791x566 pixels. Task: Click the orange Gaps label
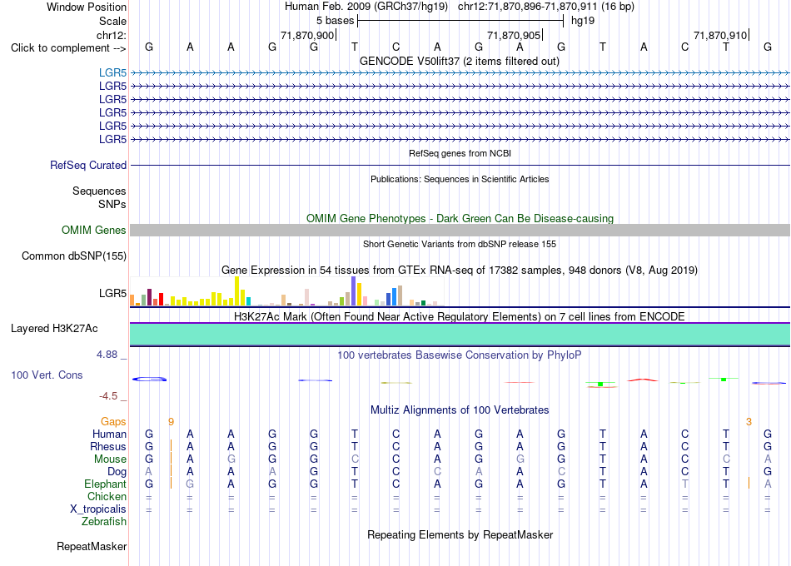click(113, 422)
